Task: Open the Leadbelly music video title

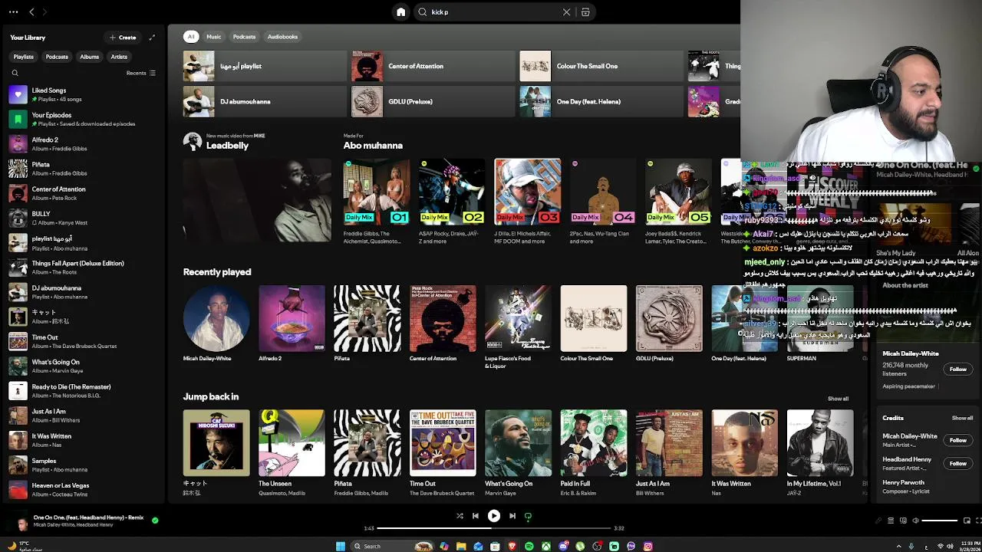Action: (227, 146)
